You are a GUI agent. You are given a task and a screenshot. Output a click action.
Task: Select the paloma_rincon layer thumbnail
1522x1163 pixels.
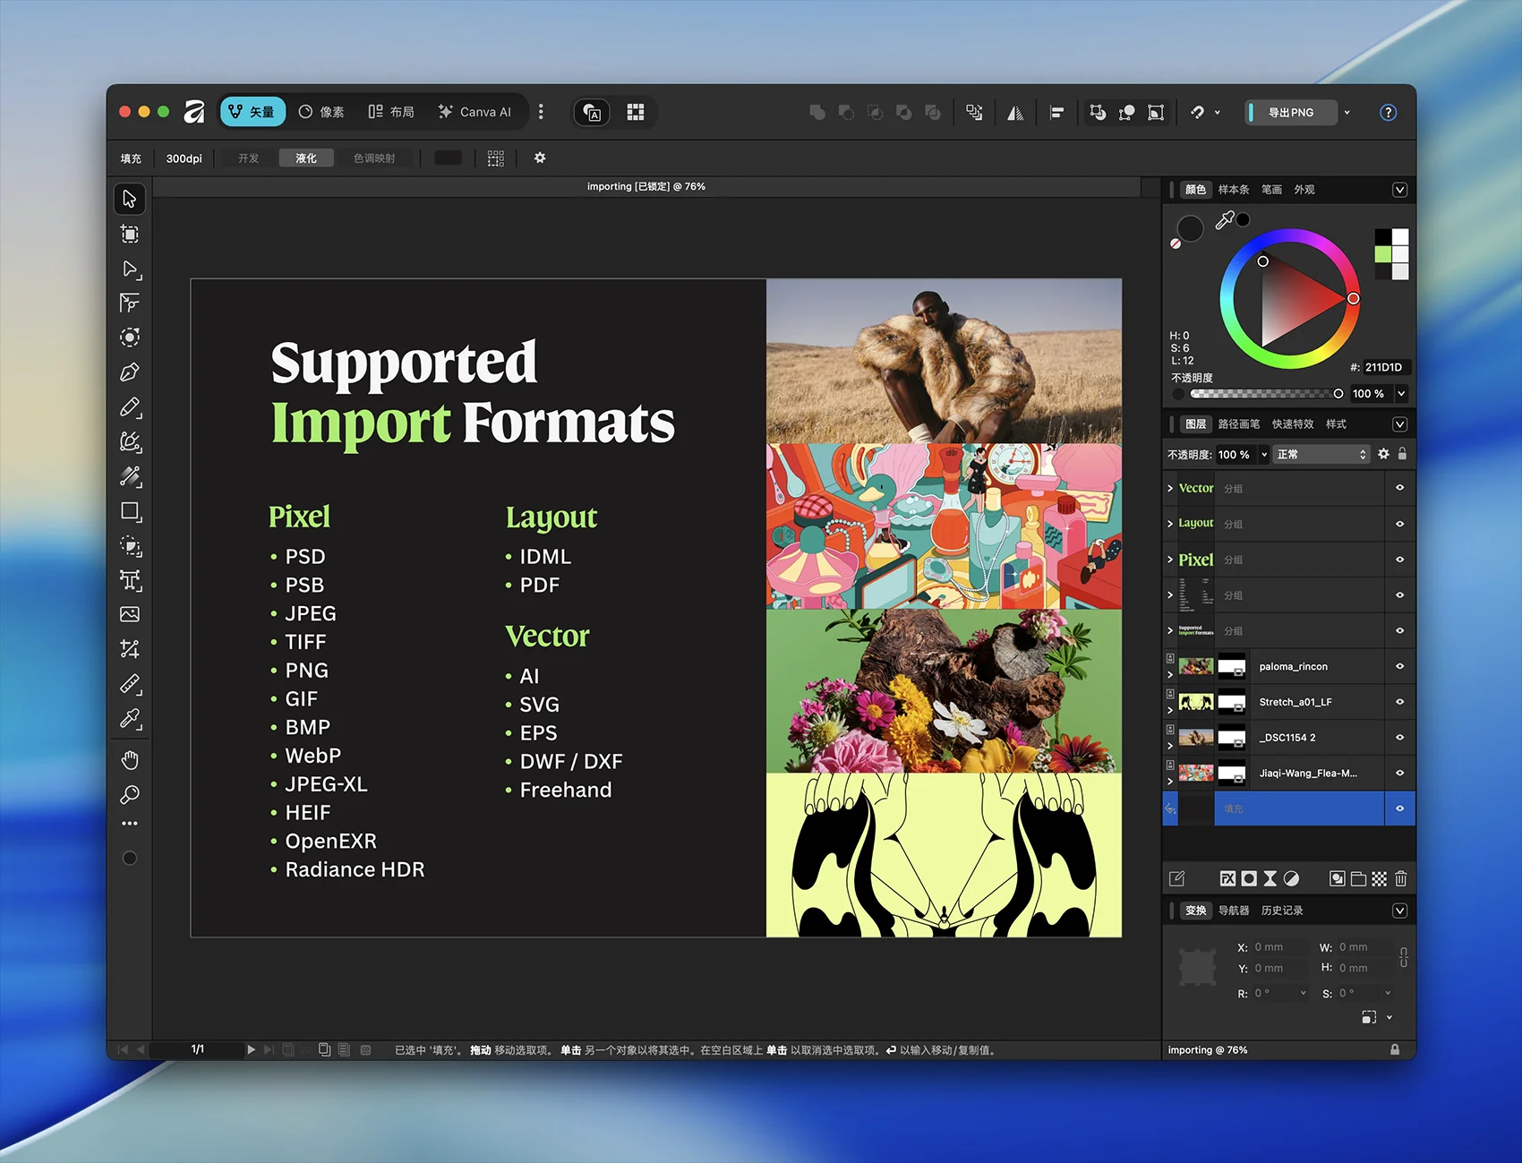(x=1196, y=667)
